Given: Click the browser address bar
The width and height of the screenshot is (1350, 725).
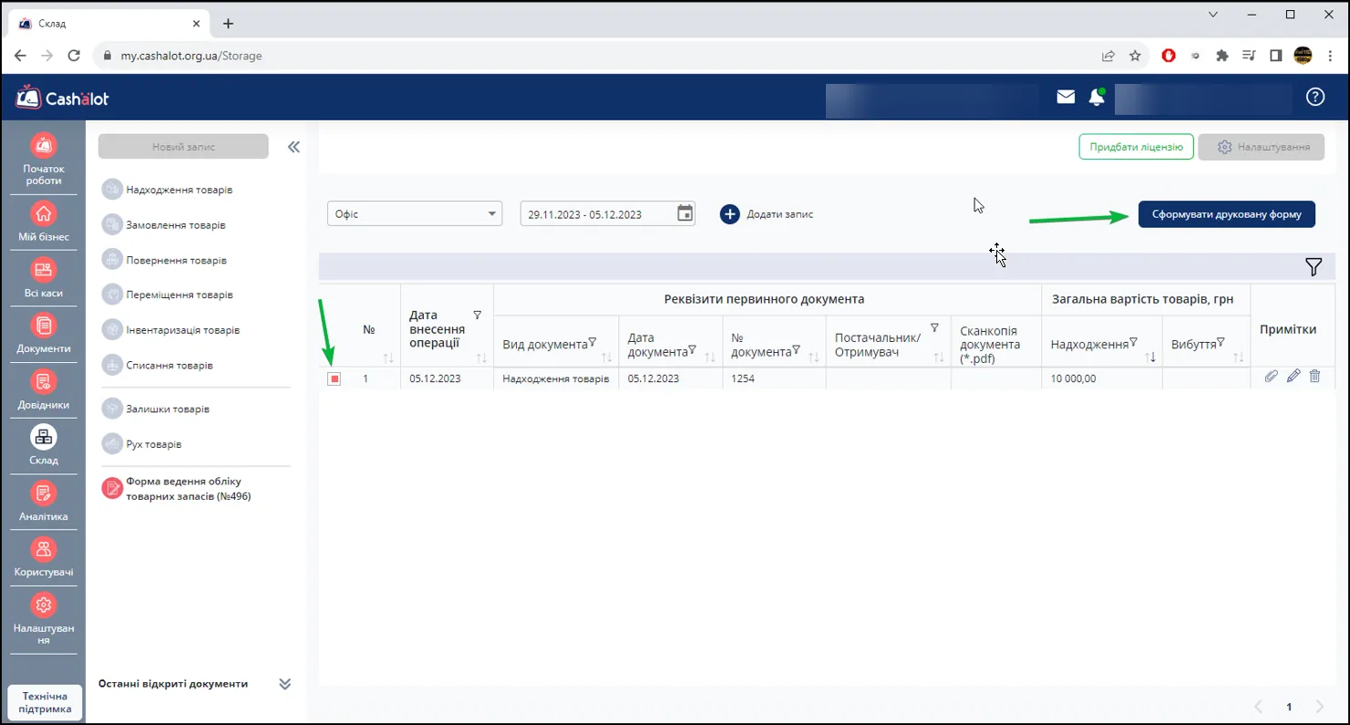Looking at the screenshot, I should (602, 56).
